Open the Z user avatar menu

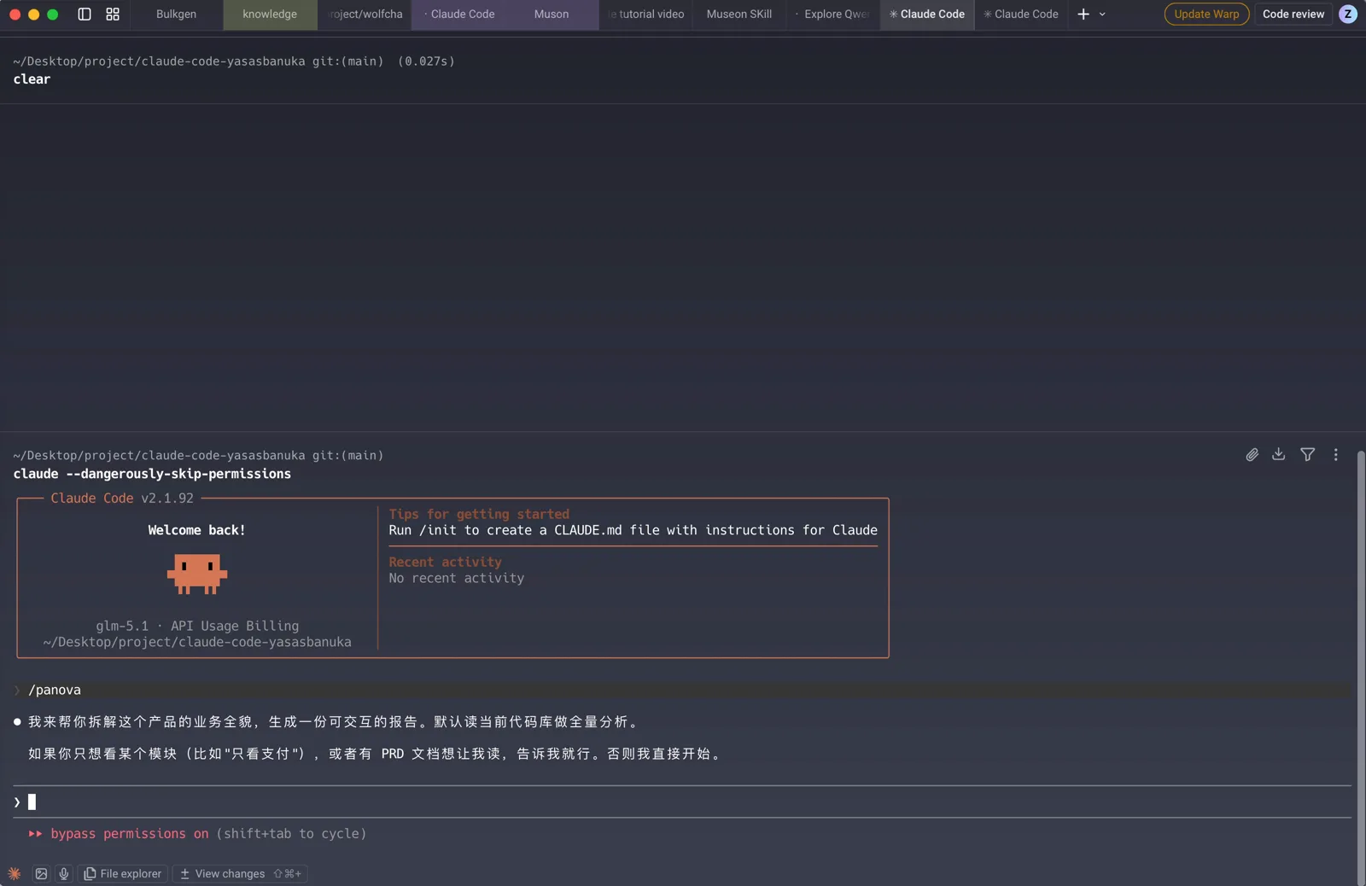(1348, 14)
